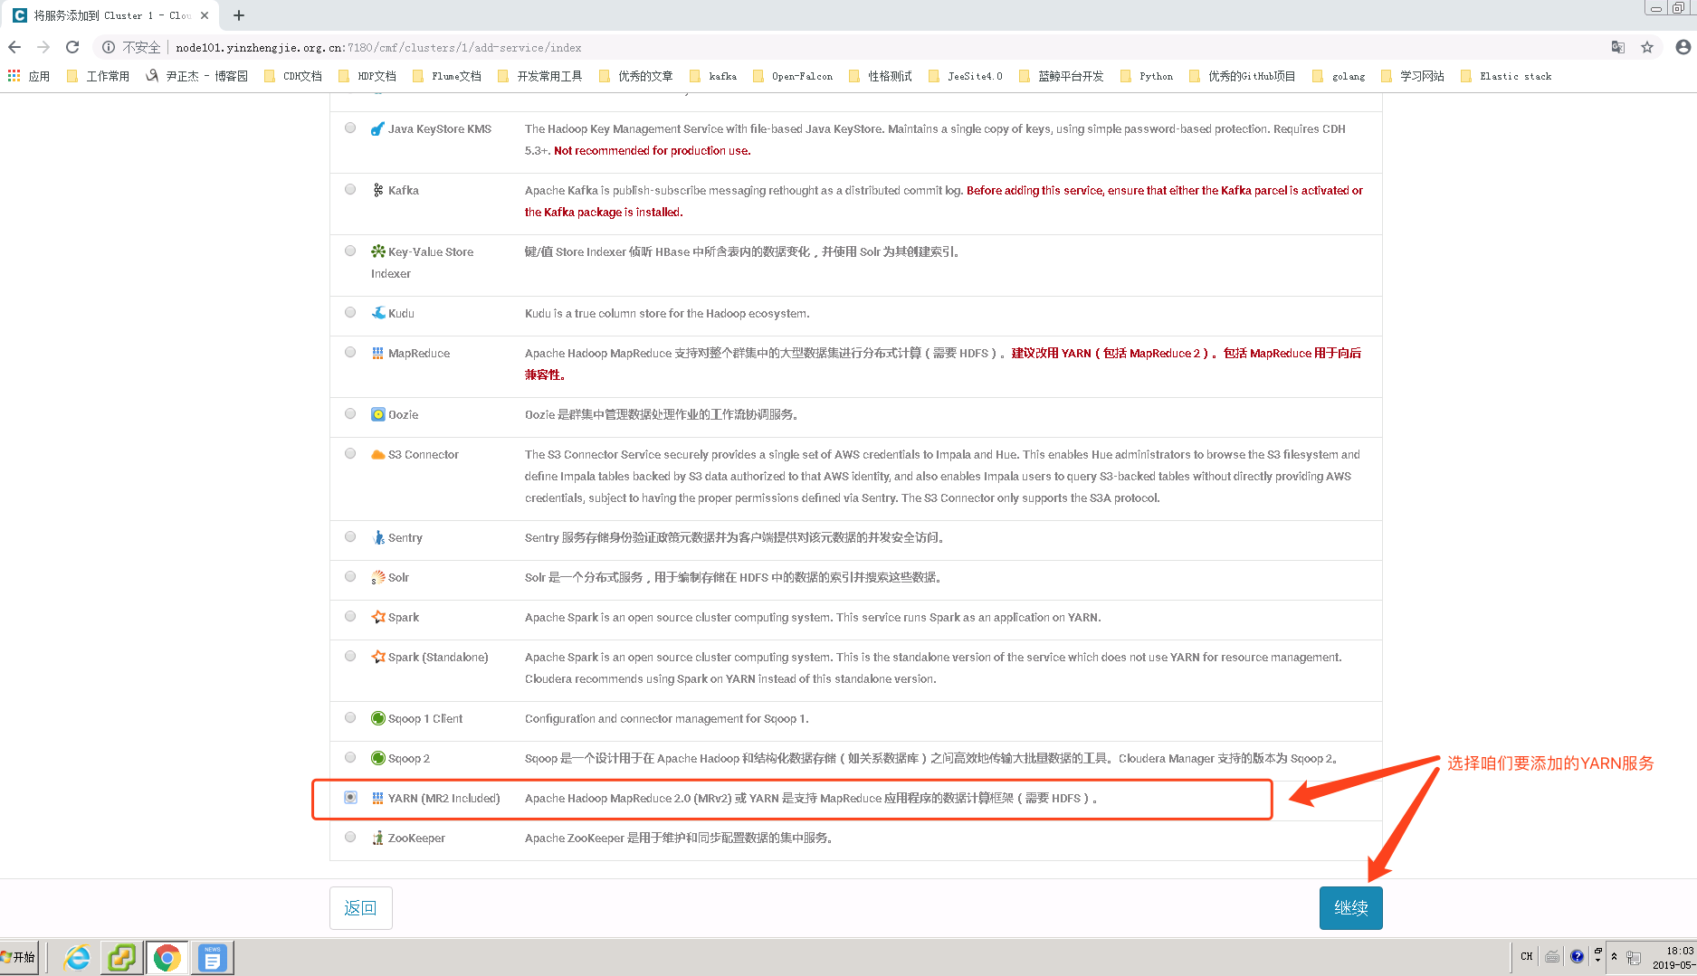Screen dimensions: 1697x976
Task: Click the Key-Value Store Indexer icon
Action: point(378,251)
